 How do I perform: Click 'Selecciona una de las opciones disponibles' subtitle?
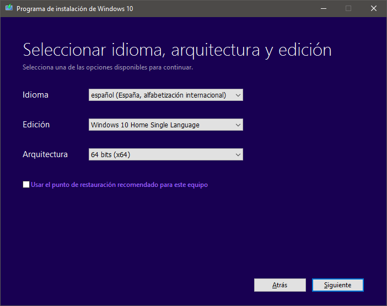108,67
